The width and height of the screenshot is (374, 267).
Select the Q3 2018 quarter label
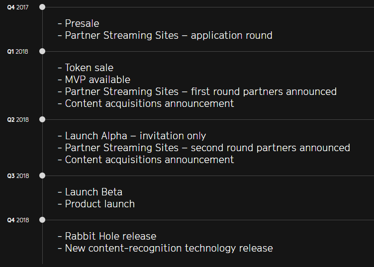pyautogui.click(x=18, y=176)
